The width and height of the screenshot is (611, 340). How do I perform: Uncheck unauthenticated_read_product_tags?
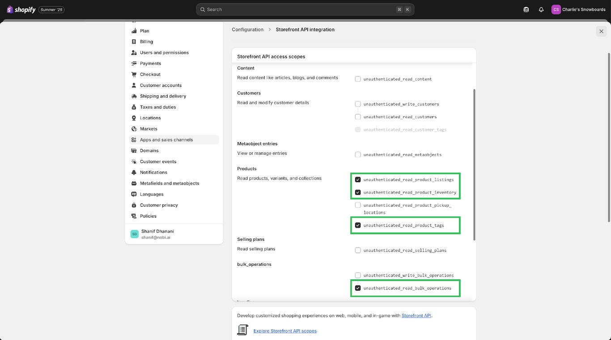click(358, 225)
